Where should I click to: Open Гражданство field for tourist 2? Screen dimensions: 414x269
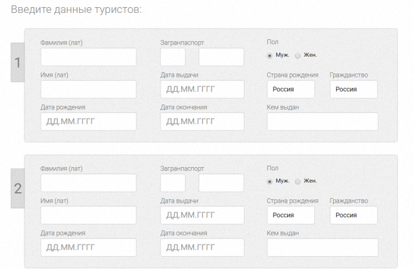[353, 215]
